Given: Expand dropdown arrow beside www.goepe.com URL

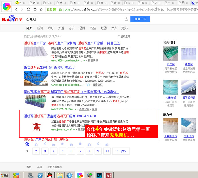Looking at the screenshot, I should [84, 85].
